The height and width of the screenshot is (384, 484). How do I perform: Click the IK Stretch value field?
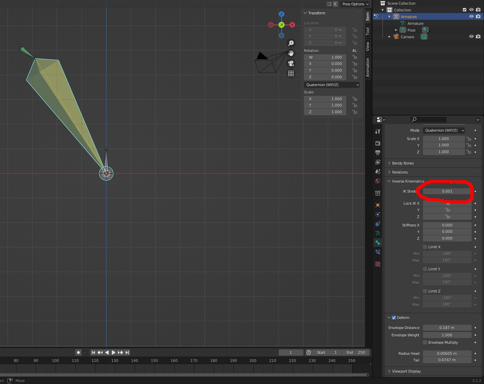(447, 191)
